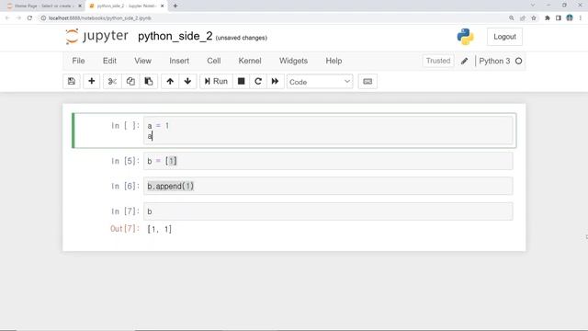Click the Trusted notebook indicator
588x331 pixels.
(x=438, y=61)
